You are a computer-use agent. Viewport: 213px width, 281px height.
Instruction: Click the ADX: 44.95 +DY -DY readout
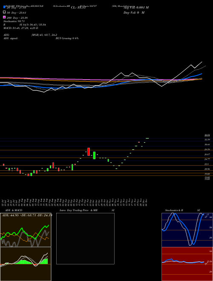27,215
